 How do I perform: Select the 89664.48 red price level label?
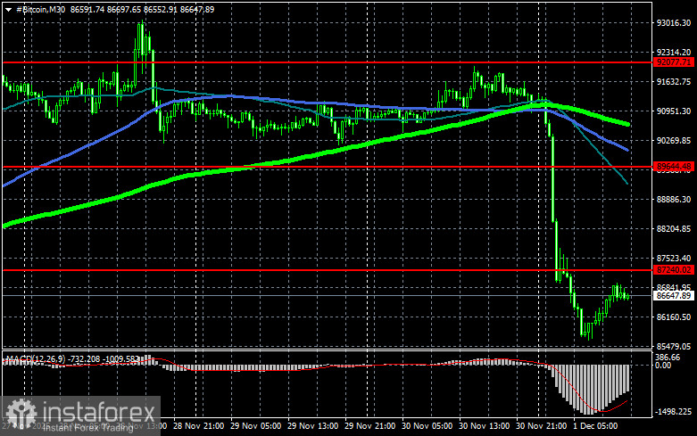[673, 167]
